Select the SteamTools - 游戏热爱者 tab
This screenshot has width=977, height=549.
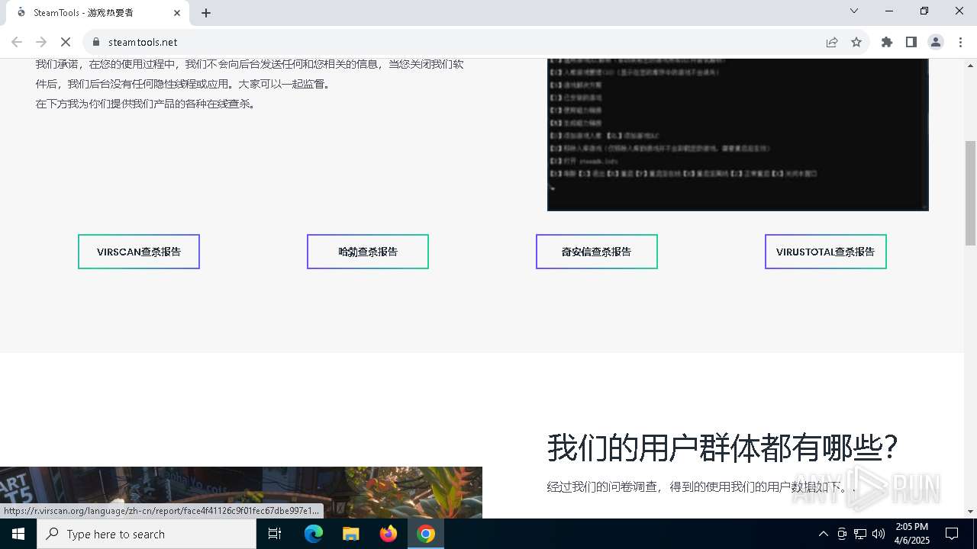(97, 13)
